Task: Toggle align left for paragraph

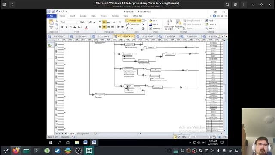Action: pos(100,27)
